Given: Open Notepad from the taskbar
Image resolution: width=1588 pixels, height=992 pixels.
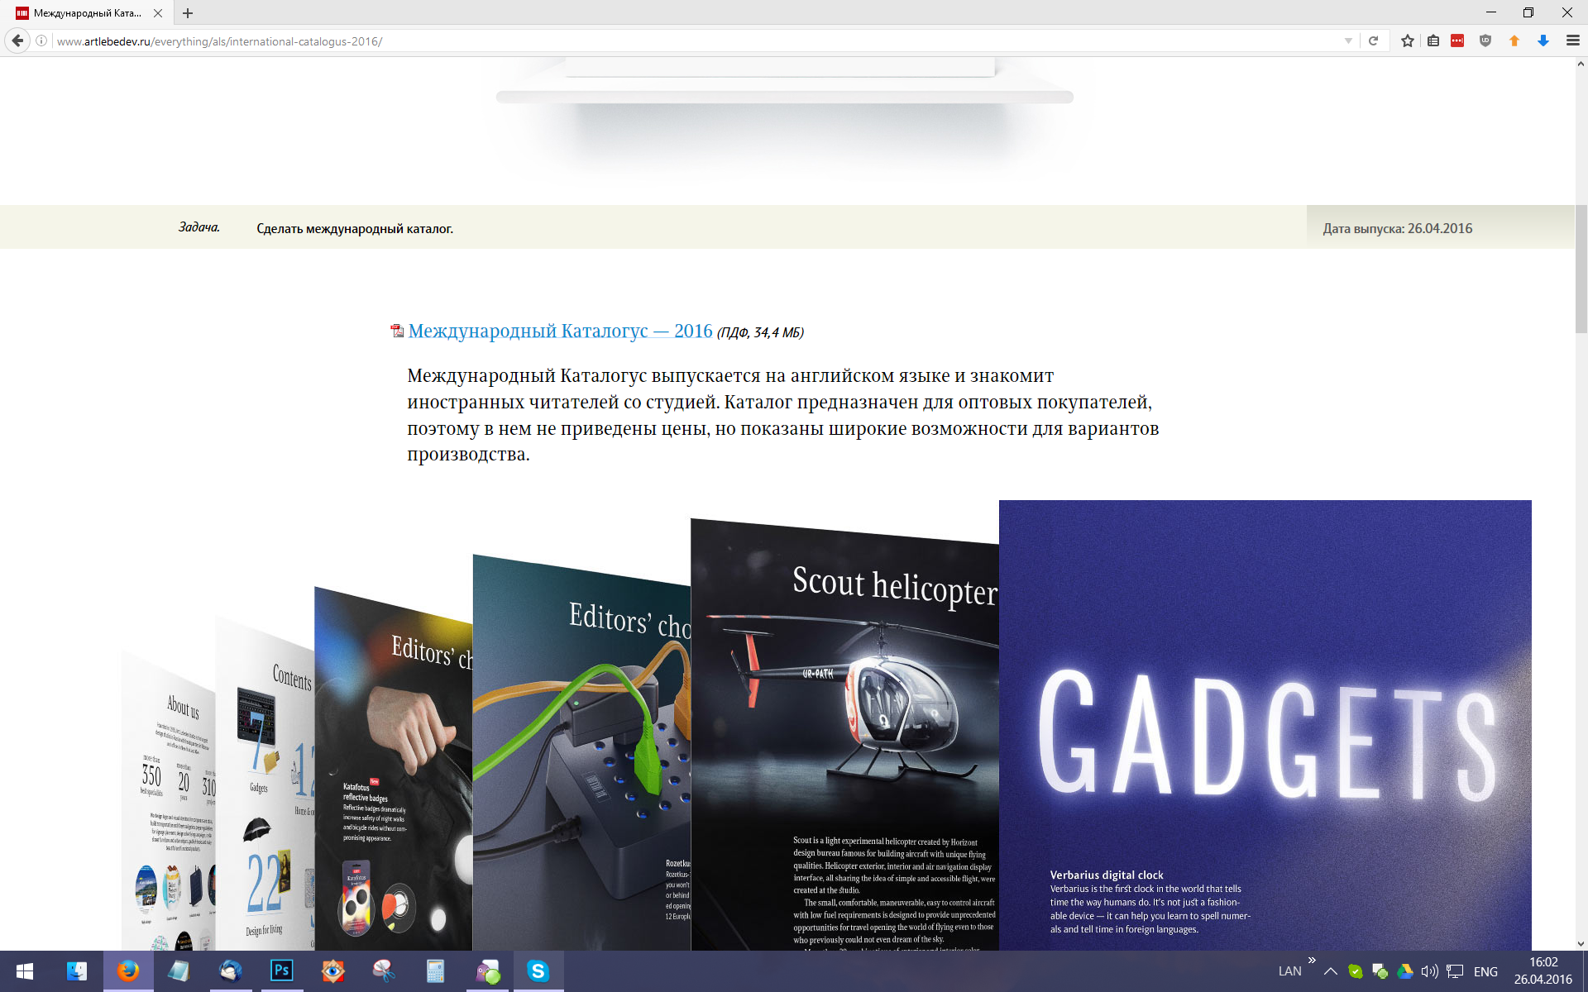Looking at the screenshot, I should click(179, 971).
